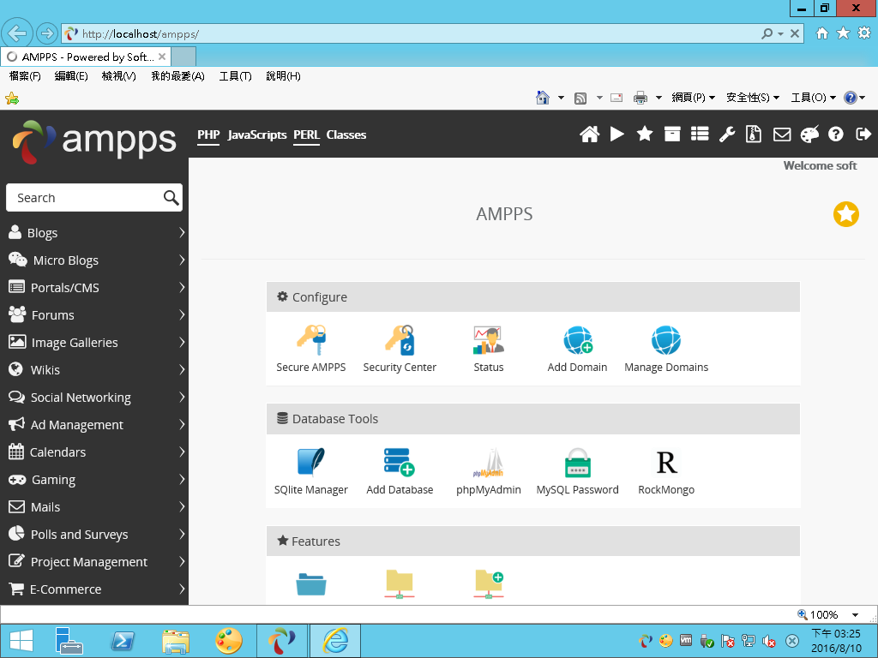Click the yellow favorite star badge
878x658 pixels.
point(845,214)
